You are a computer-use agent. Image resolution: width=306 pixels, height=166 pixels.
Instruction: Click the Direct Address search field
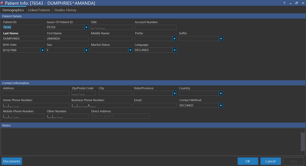[x=120, y=116]
